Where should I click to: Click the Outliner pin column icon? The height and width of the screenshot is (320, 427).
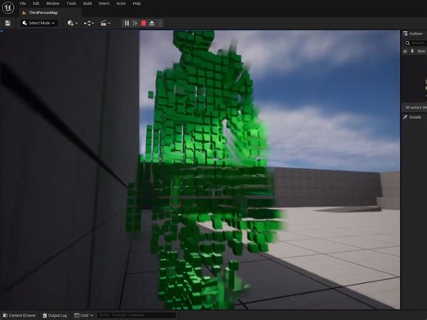click(412, 51)
